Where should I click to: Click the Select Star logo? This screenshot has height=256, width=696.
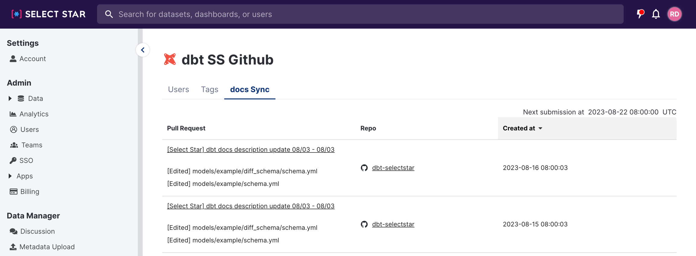pos(48,14)
